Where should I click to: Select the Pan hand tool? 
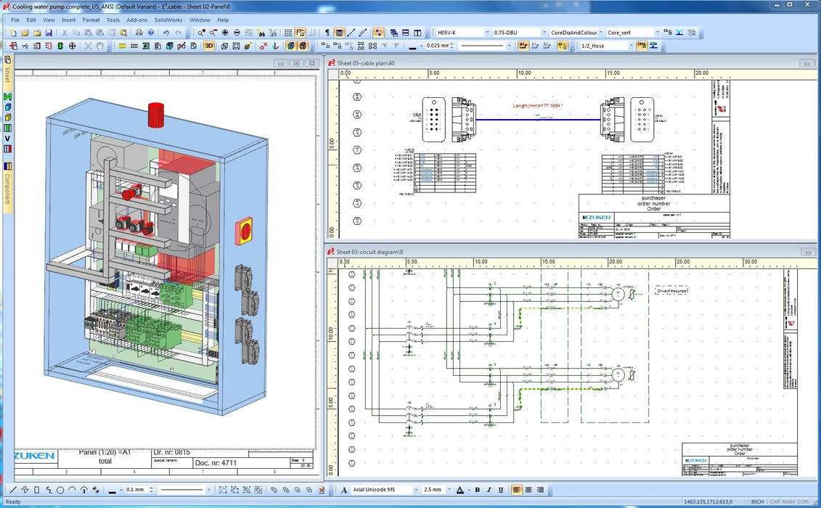99,46
